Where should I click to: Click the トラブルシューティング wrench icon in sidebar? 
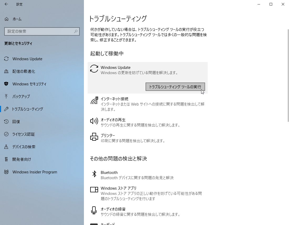pos(6,109)
